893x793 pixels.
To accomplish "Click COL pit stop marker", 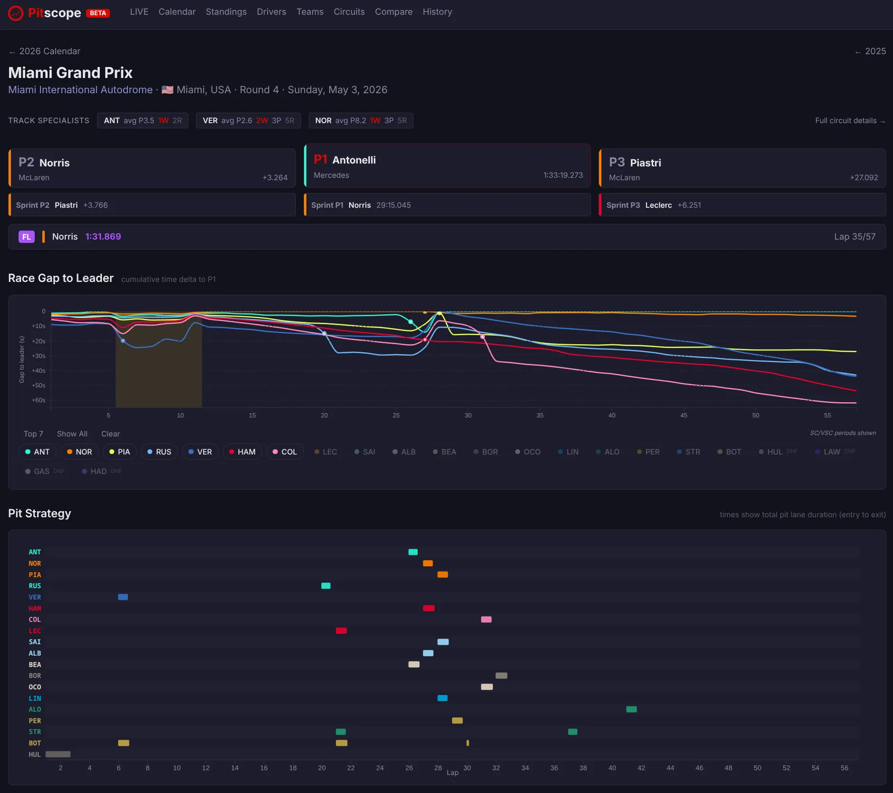I will tap(486, 619).
